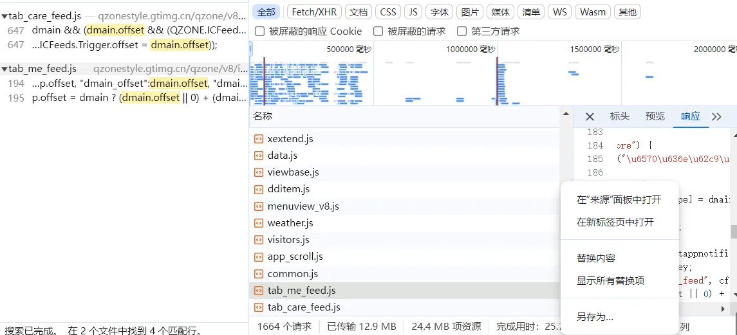Check the 第三方请求 checkbox
Screen dimensions: 737x335
click(462, 32)
